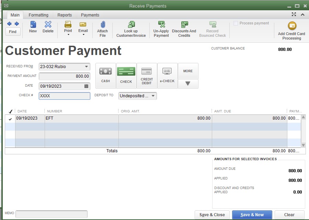Image resolution: width=309 pixels, height=220 pixels.
Task: Open the Deposit To account dropdown
Action: coord(154,96)
